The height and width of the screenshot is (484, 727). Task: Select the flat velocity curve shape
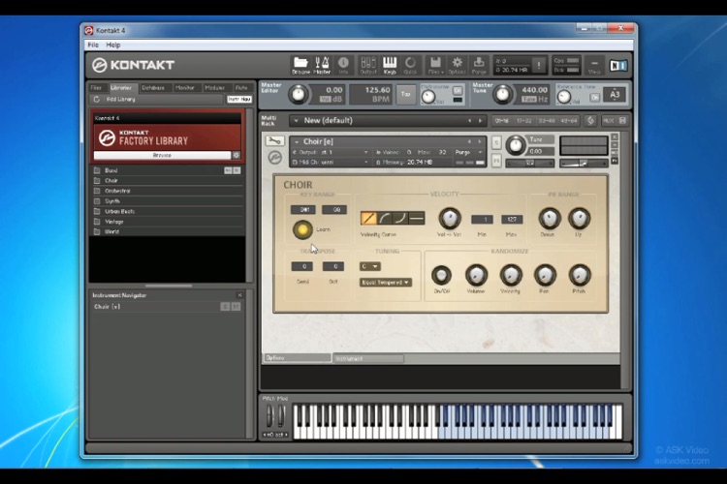417,218
